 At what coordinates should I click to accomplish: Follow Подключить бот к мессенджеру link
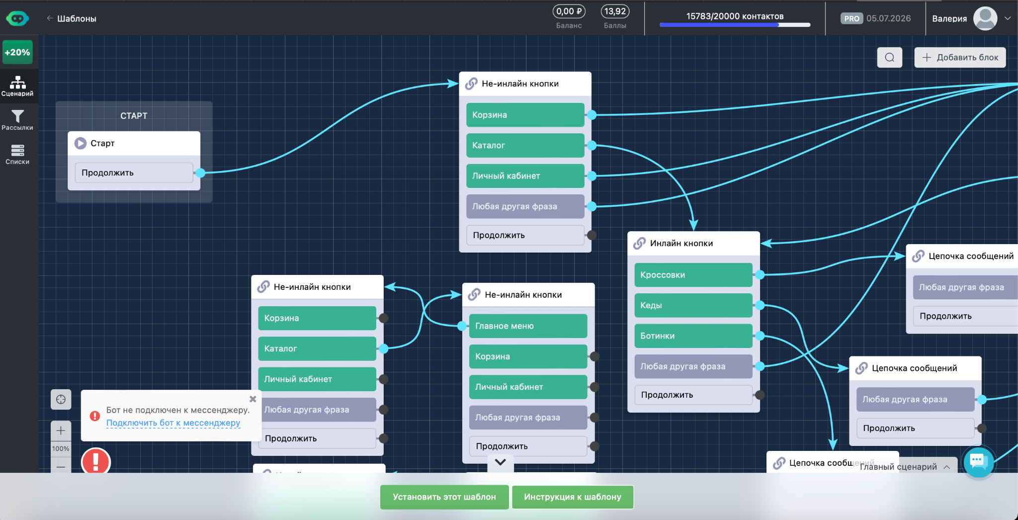tap(173, 423)
